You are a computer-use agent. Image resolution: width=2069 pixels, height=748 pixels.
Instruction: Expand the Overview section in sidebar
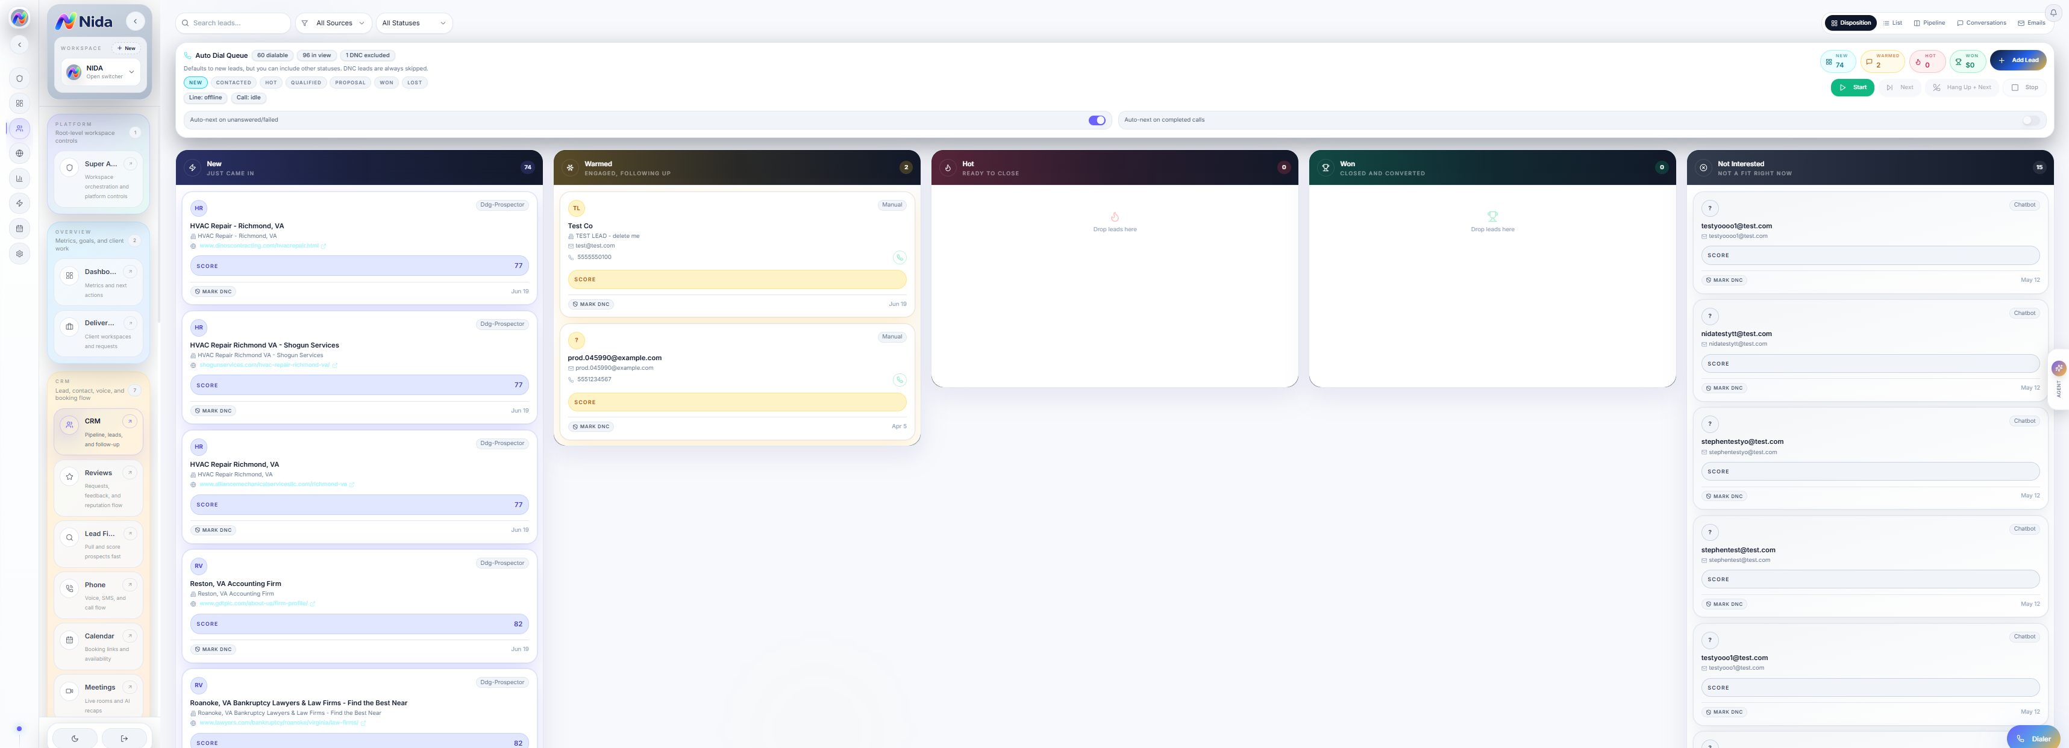(99, 240)
